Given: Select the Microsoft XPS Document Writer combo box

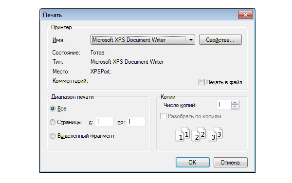Looking at the screenshot, I should (143, 39).
